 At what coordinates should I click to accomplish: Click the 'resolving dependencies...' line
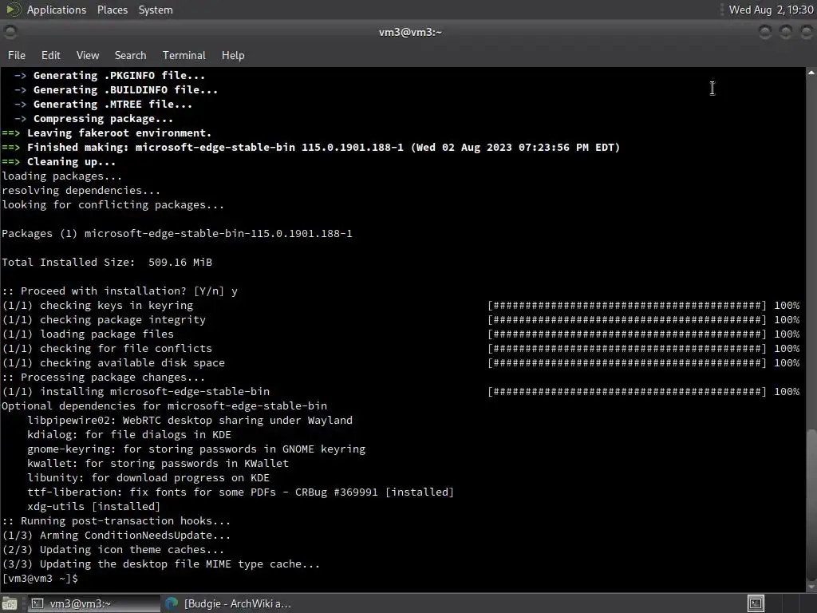tap(81, 190)
